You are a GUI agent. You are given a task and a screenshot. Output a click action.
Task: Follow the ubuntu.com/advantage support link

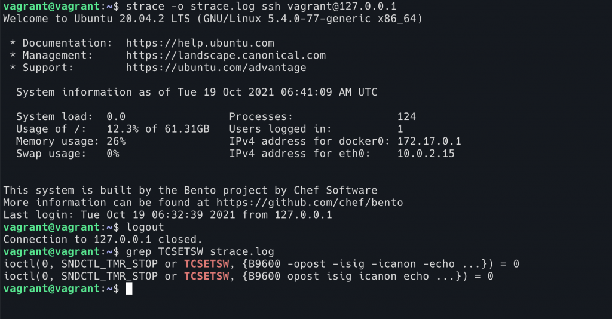click(216, 68)
